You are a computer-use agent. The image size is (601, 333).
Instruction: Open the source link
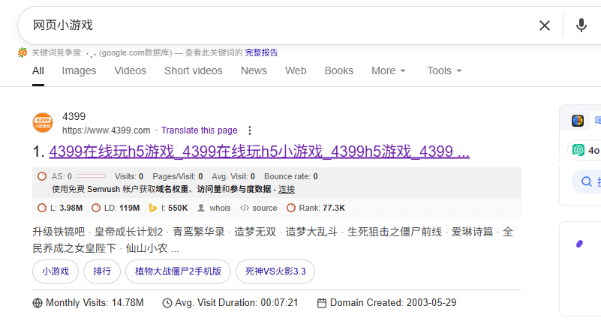pyautogui.click(x=264, y=208)
